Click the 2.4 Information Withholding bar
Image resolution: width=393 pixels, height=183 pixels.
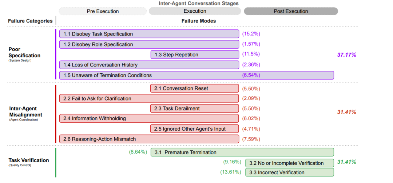pyautogui.click(x=149, y=118)
